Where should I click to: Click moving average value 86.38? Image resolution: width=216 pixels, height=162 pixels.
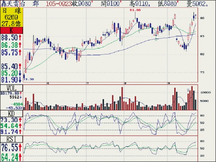[11, 45]
